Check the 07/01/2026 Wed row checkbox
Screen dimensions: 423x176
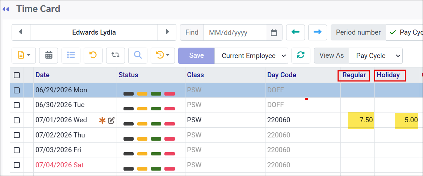(17, 120)
